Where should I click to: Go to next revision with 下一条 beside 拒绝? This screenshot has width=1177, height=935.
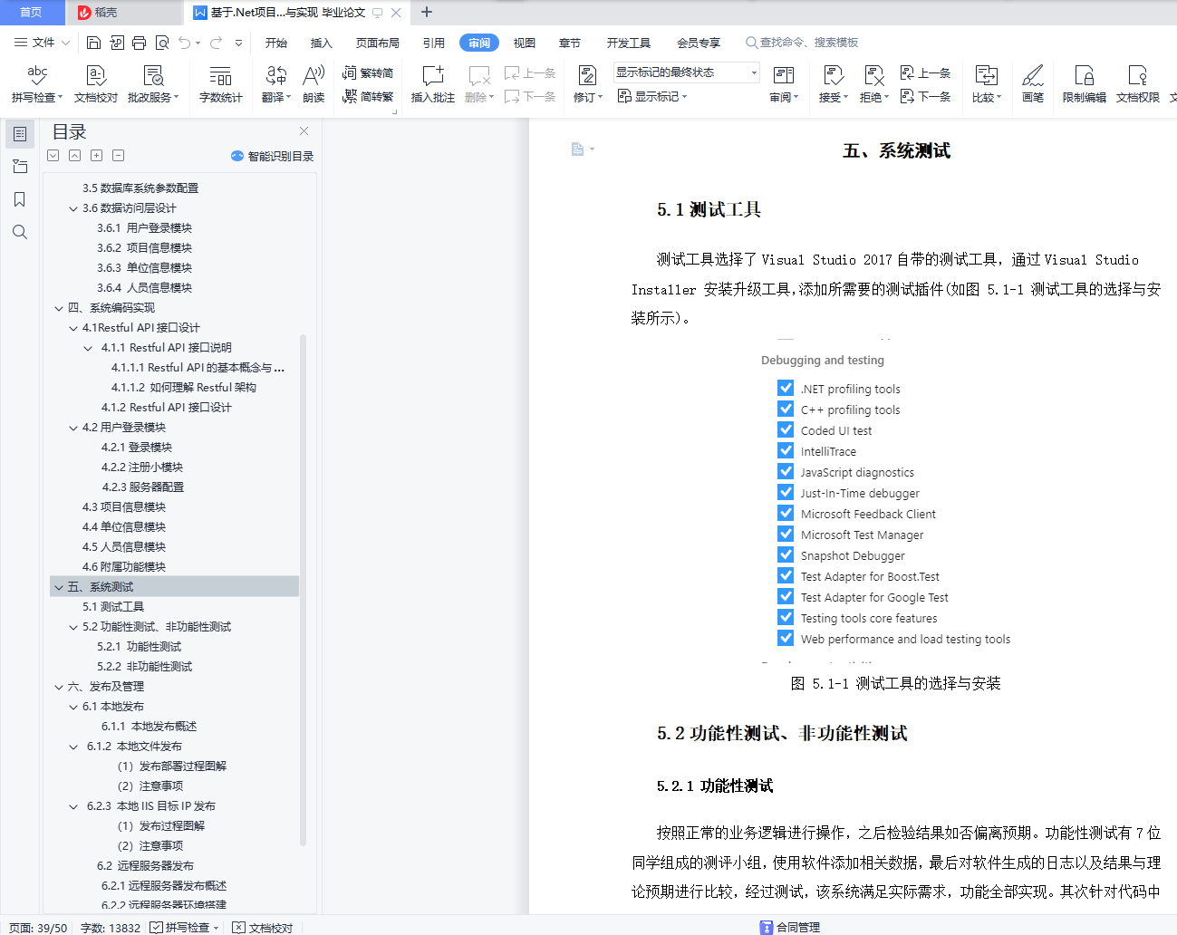[x=925, y=96]
